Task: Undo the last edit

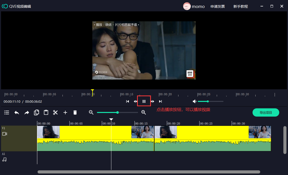Action: pyautogui.click(x=17, y=112)
